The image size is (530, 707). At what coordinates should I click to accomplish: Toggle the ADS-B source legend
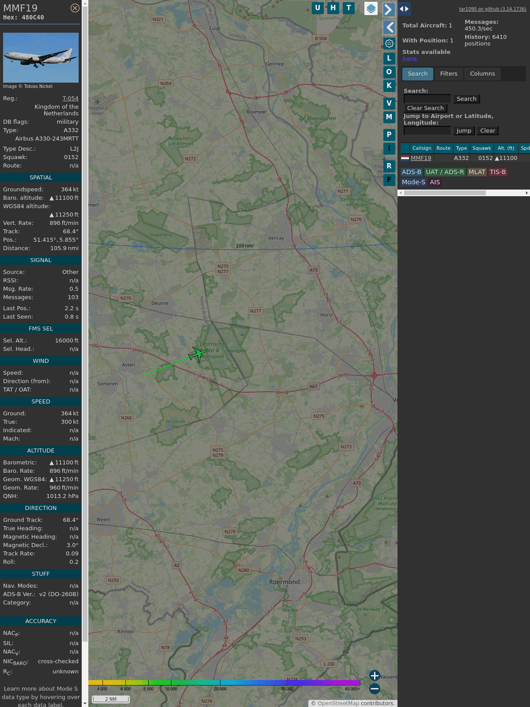coord(412,172)
